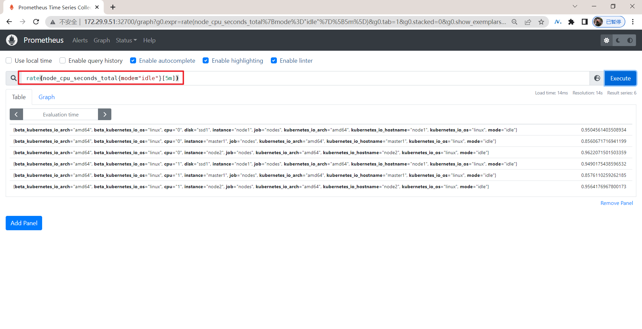Uncheck Enable linter checkbox
Image resolution: width=642 pixels, height=329 pixels.
[x=274, y=60]
